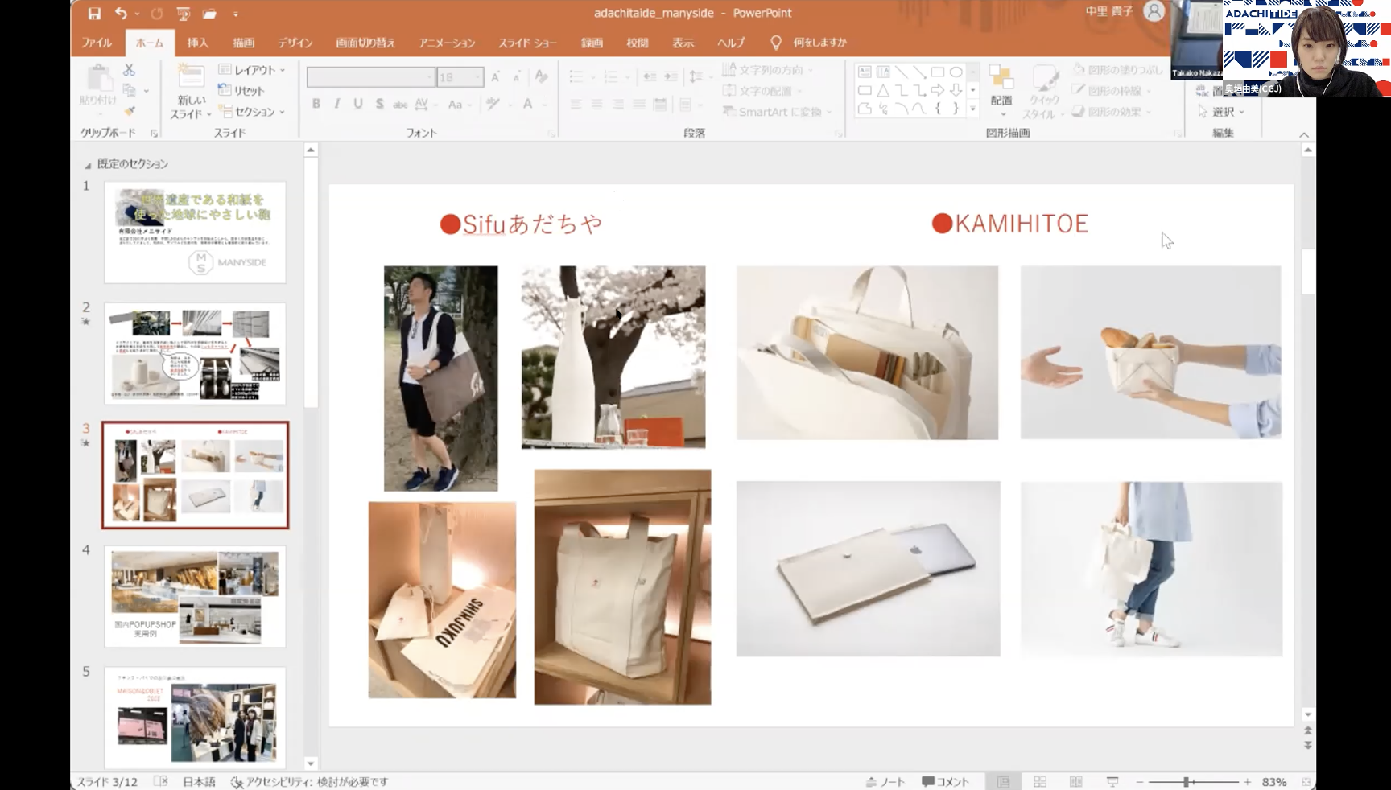This screenshot has height=790, width=1391.
Task: Click the Undo arrow icon
Action: coord(121,14)
